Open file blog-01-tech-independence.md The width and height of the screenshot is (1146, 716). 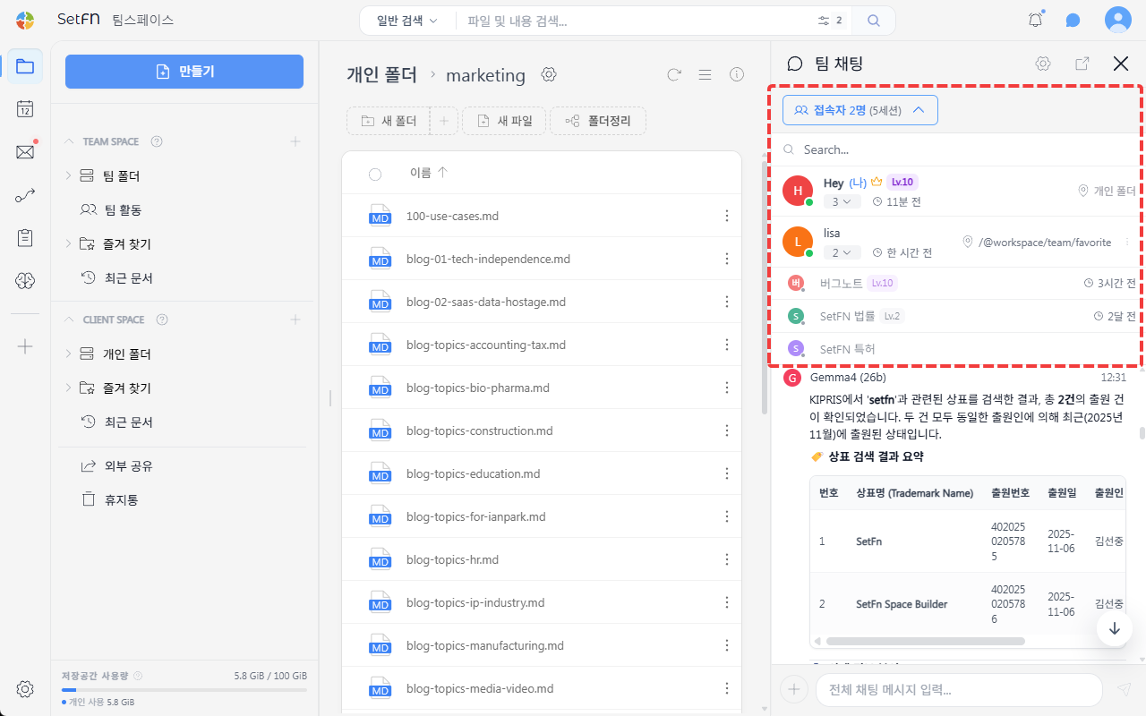coord(488,259)
